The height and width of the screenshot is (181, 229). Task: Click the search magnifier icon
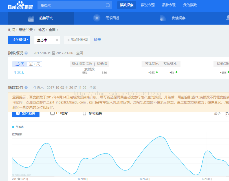(x=108, y=5)
